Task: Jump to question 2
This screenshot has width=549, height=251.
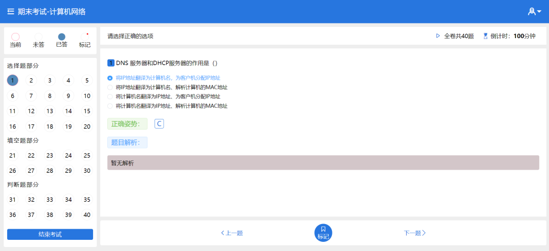Action: point(31,80)
